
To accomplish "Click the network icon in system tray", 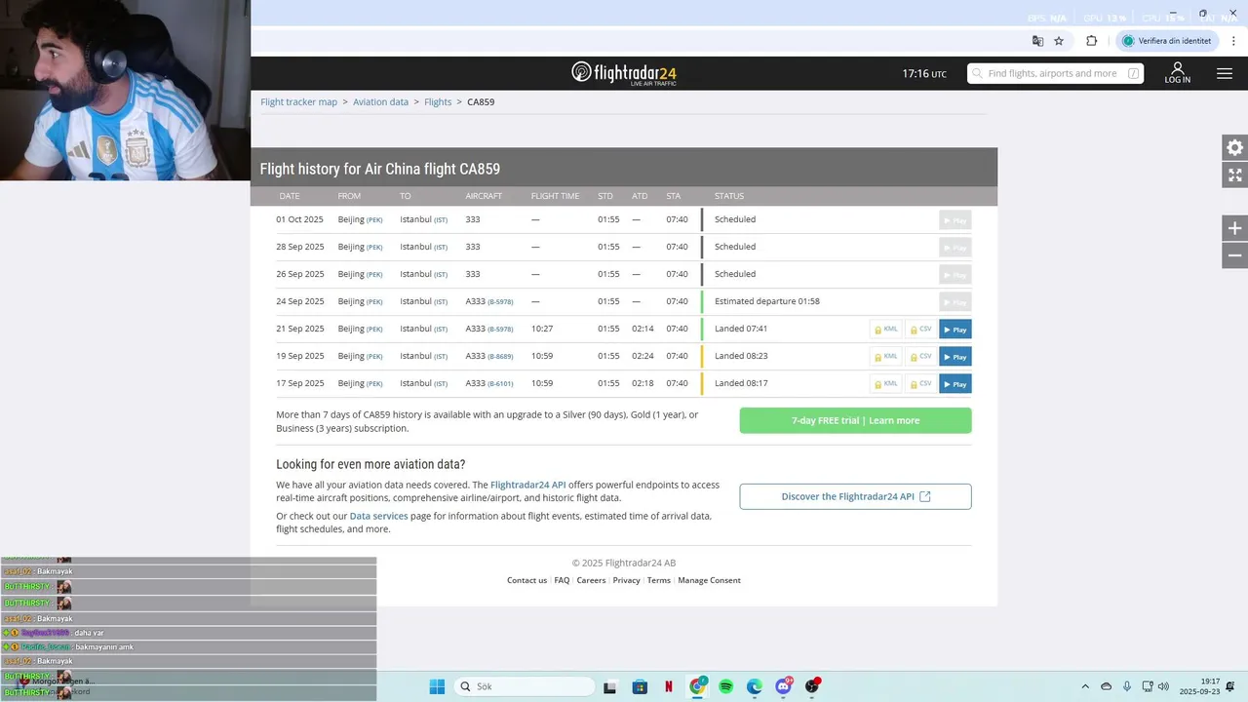I will click(1148, 686).
